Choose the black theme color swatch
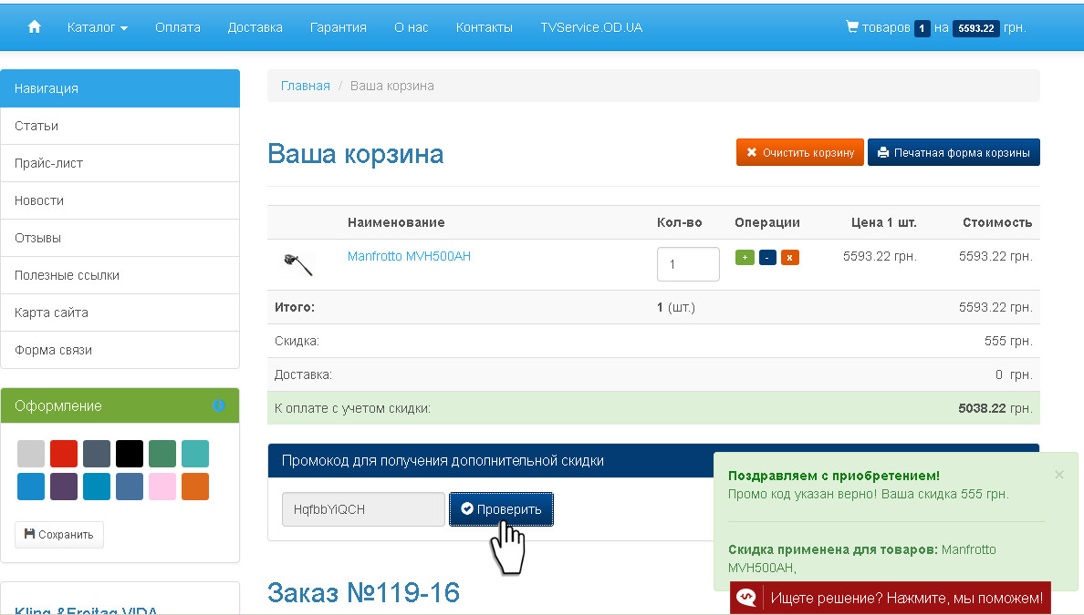1084x615 pixels. (x=130, y=454)
